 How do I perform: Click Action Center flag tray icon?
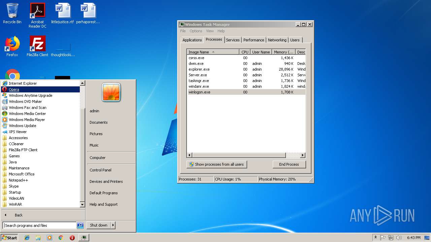pyautogui.click(x=383, y=238)
